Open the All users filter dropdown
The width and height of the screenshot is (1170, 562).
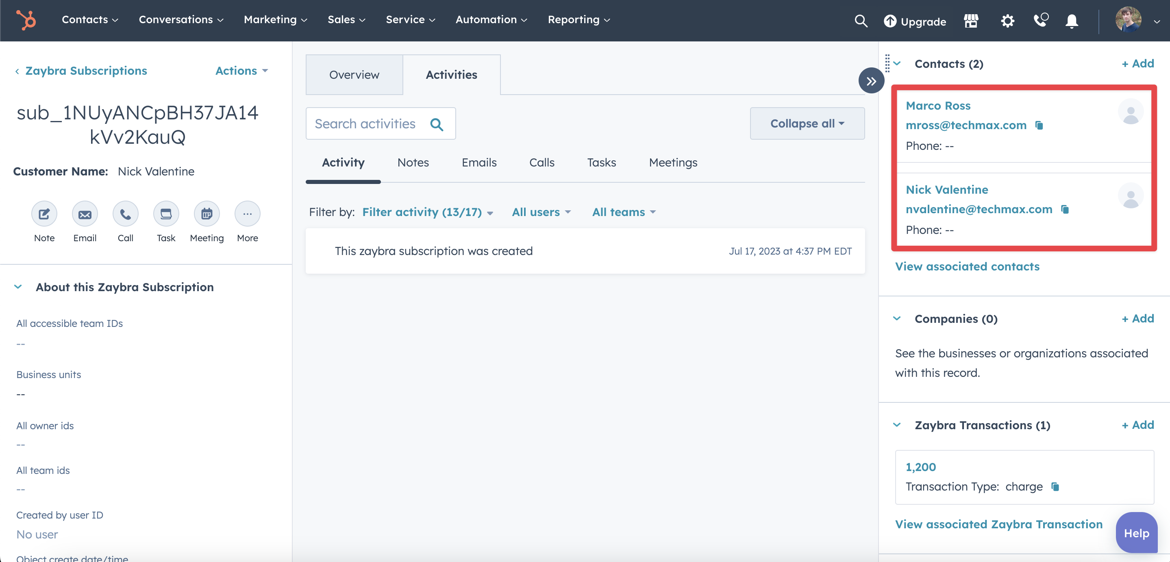(541, 212)
